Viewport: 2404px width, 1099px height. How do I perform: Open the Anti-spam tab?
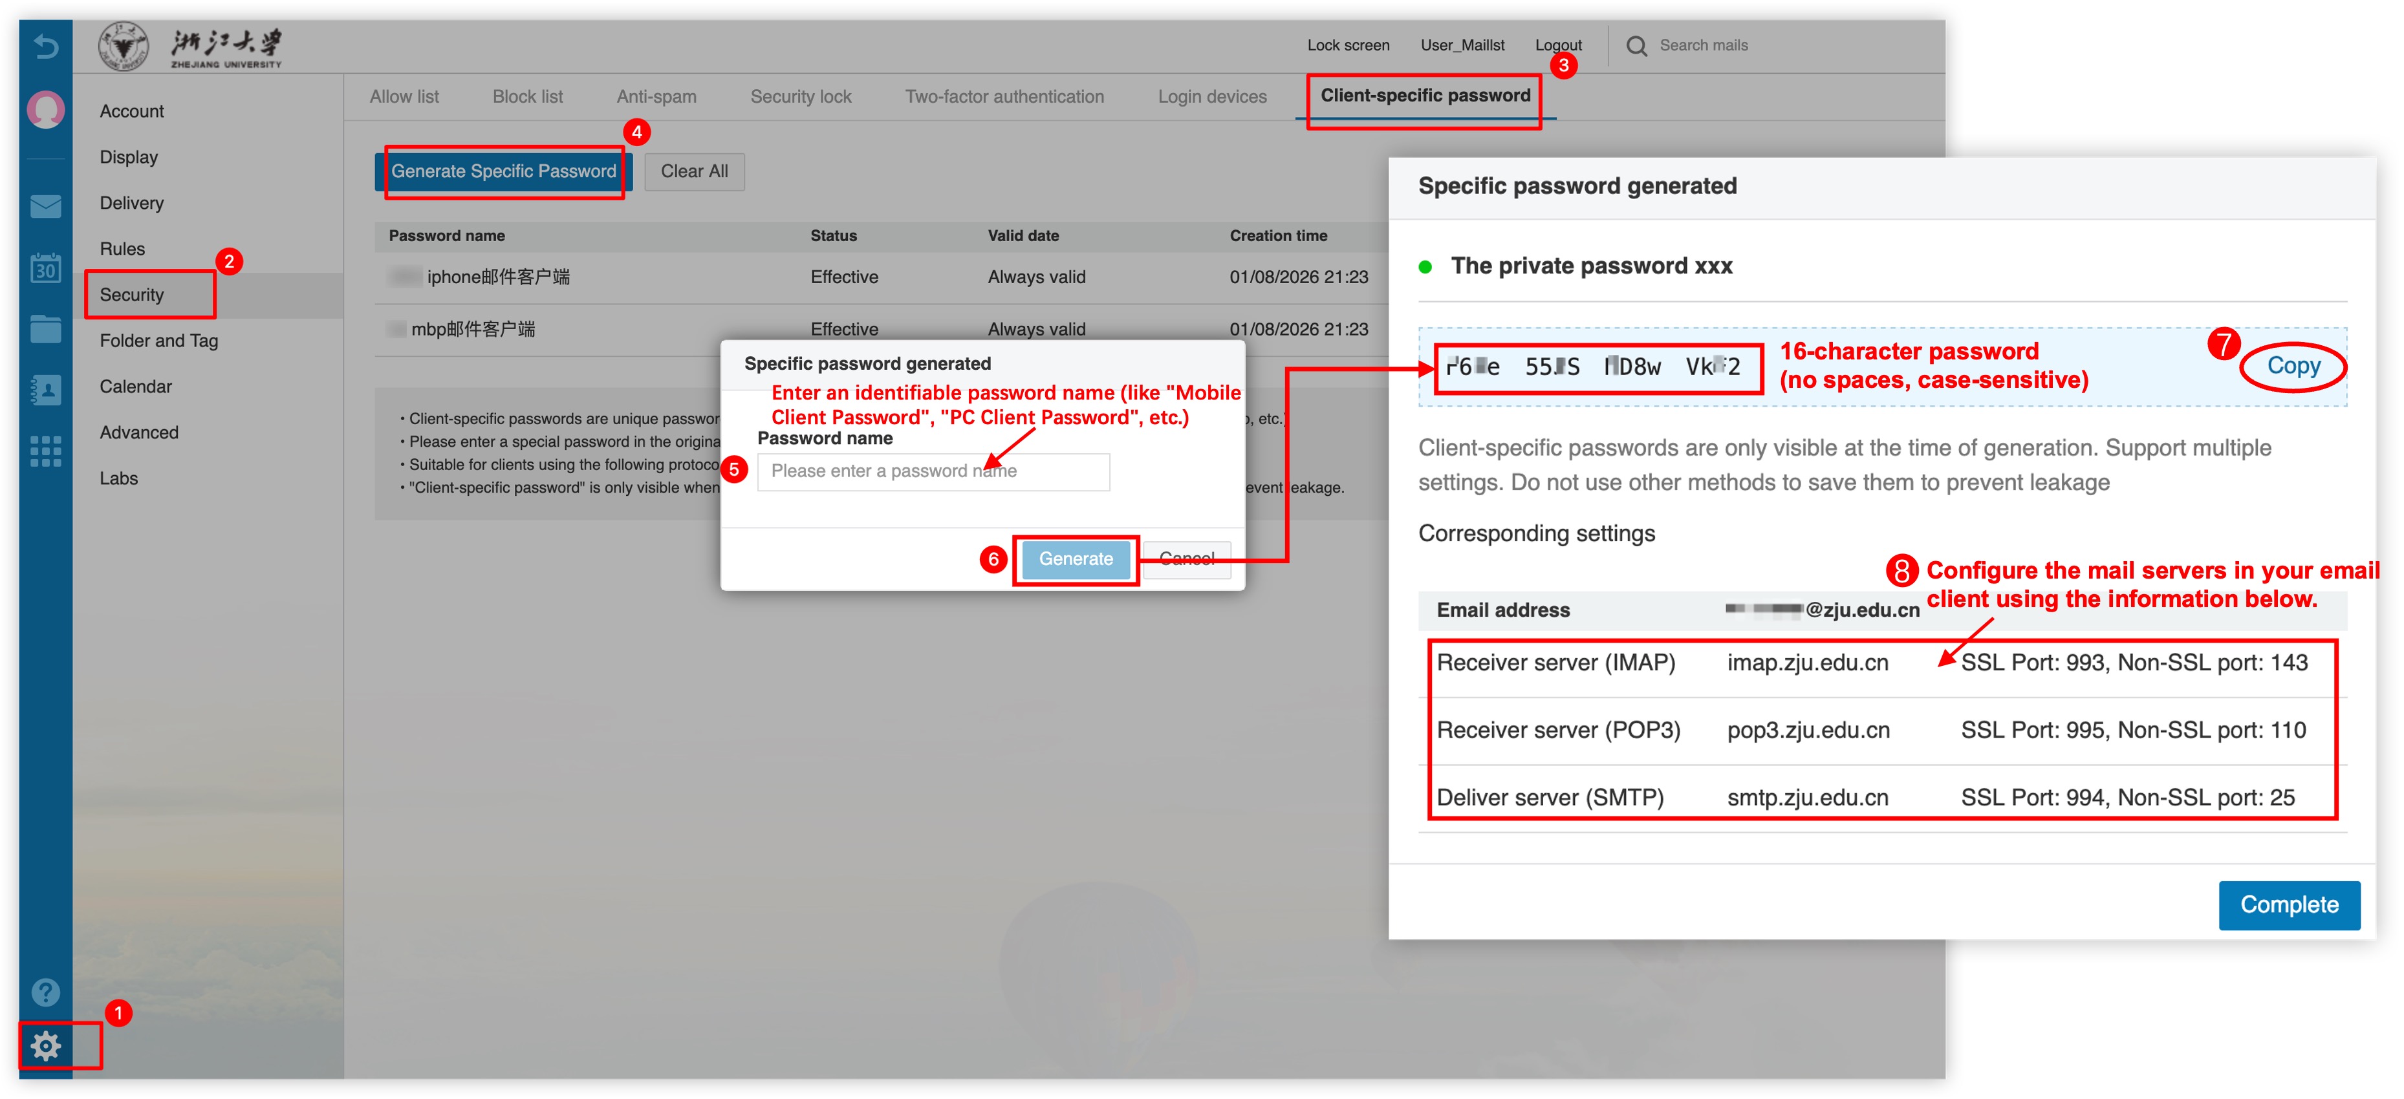coord(656,96)
